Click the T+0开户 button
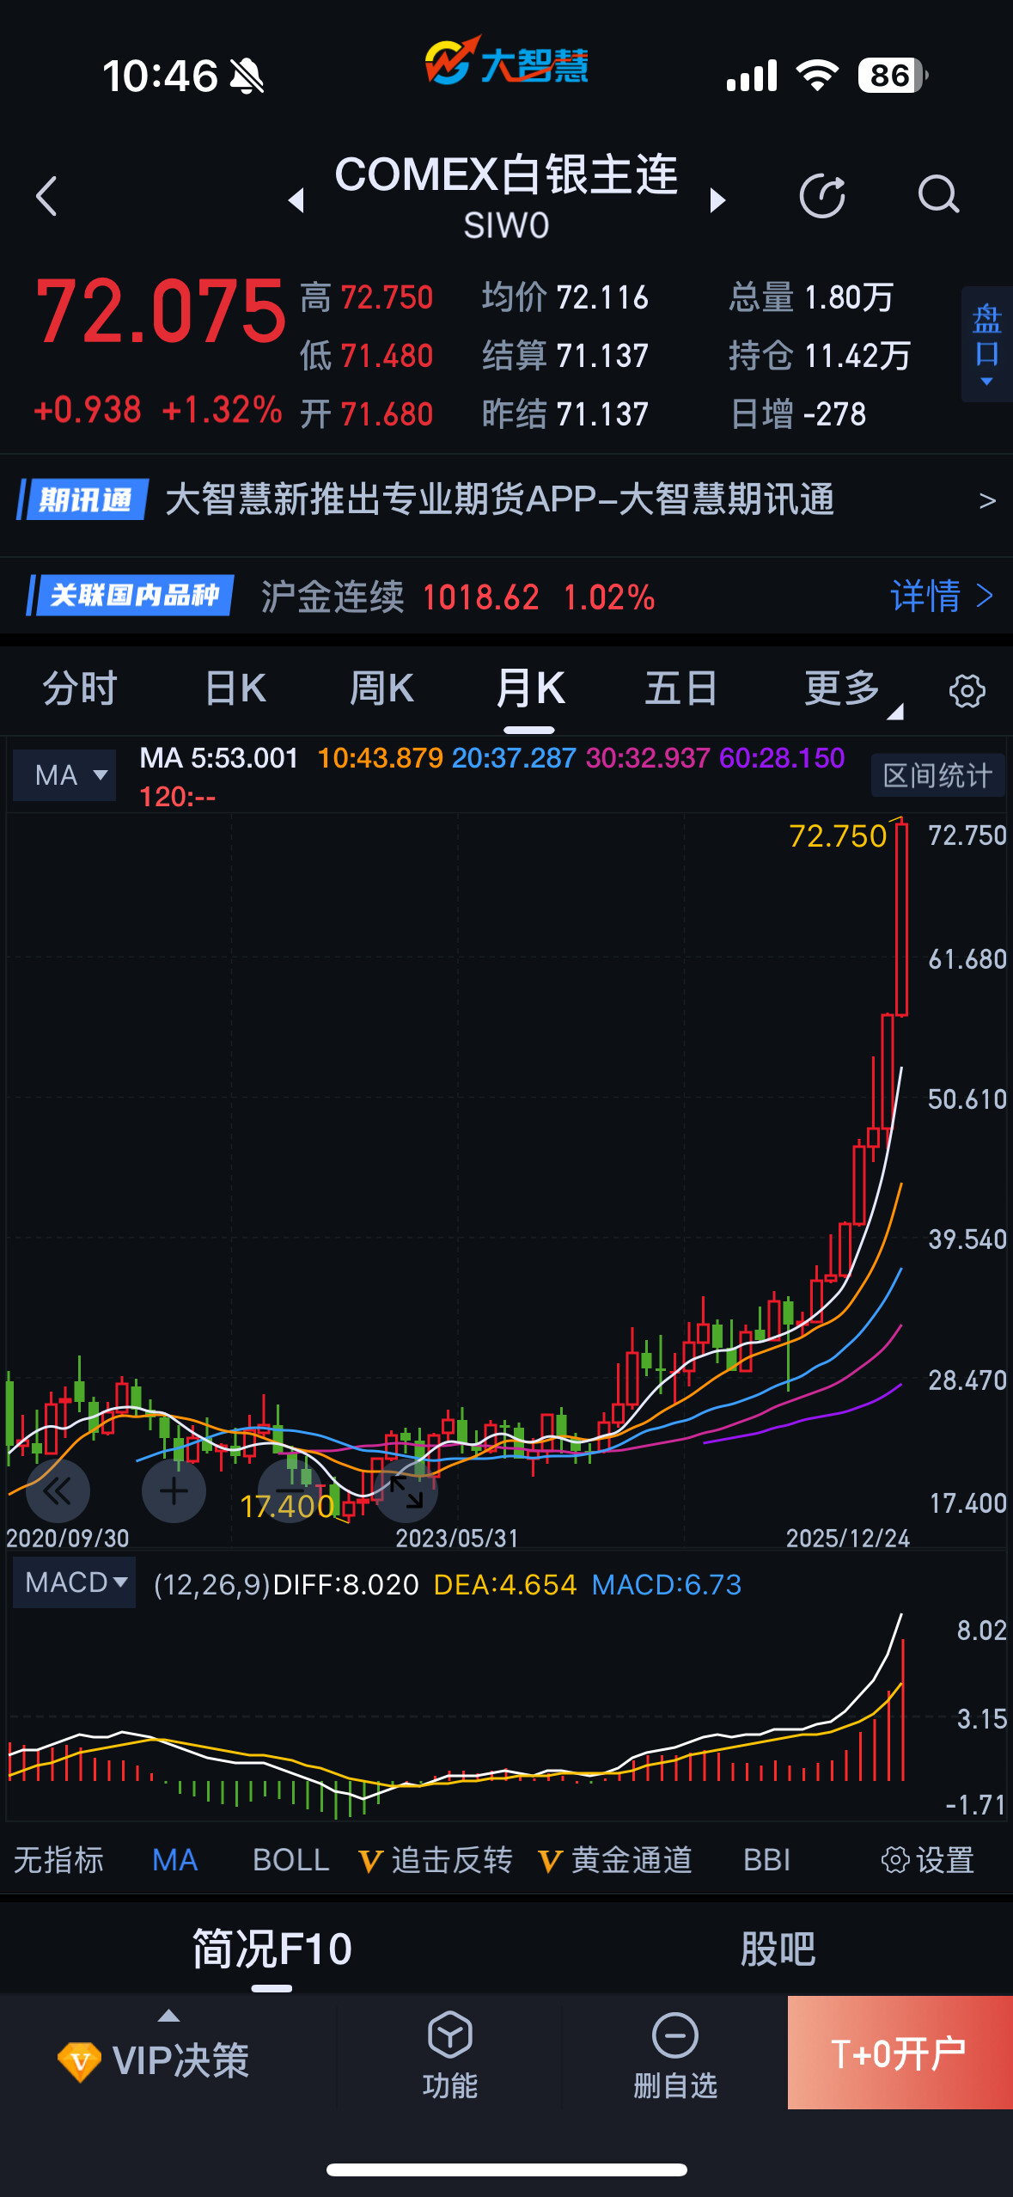This screenshot has height=2197, width=1013. click(900, 2053)
